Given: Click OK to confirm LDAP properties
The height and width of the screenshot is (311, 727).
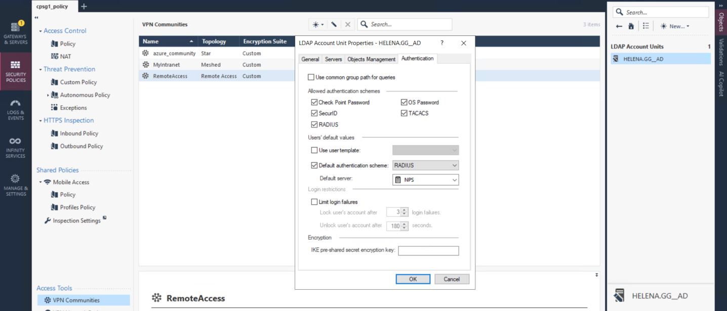Looking at the screenshot, I should (413, 279).
